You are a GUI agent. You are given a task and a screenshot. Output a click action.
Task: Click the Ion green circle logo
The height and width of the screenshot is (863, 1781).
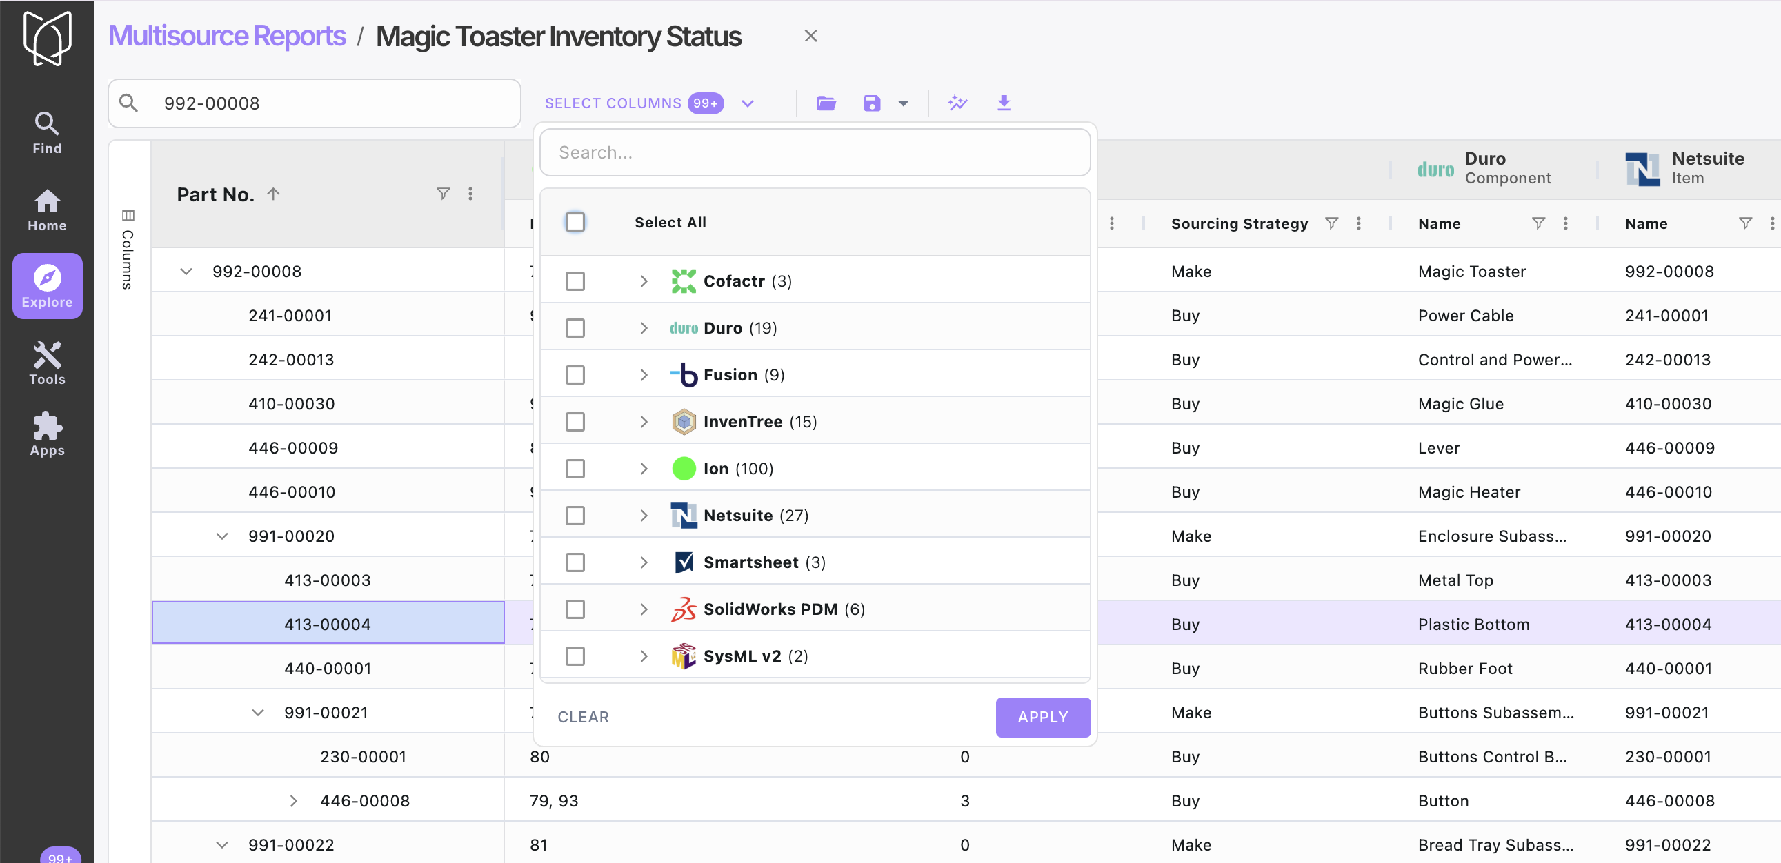coord(683,469)
